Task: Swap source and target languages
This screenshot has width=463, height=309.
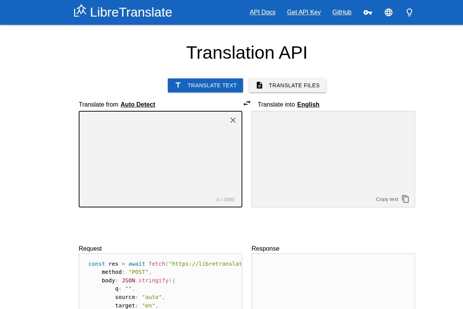Action: point(247,103)
